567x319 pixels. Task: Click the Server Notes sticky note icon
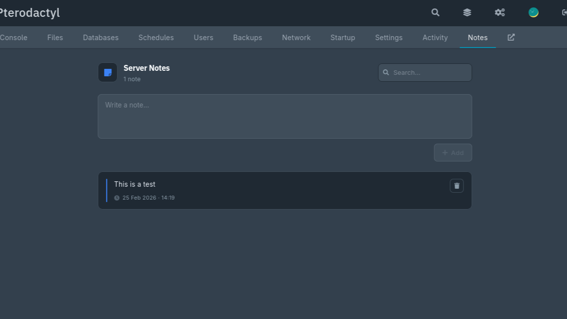[x=107, y=72]
